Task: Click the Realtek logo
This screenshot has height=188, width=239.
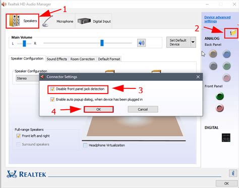Action: 26,174
